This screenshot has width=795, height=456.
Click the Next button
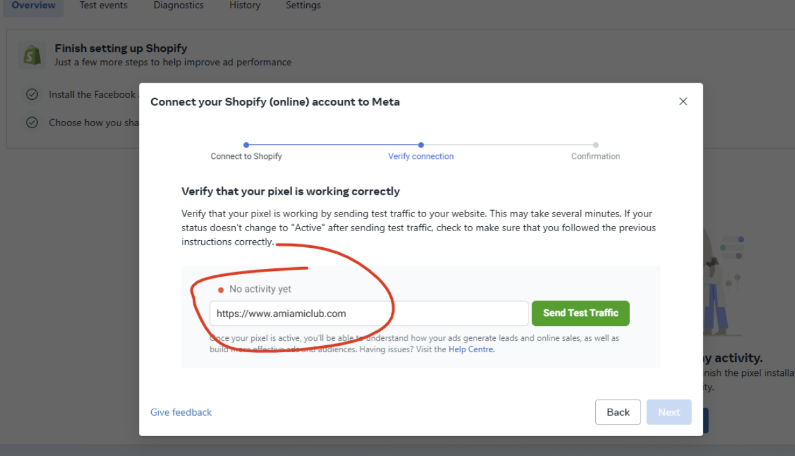(x=669, y=412)
